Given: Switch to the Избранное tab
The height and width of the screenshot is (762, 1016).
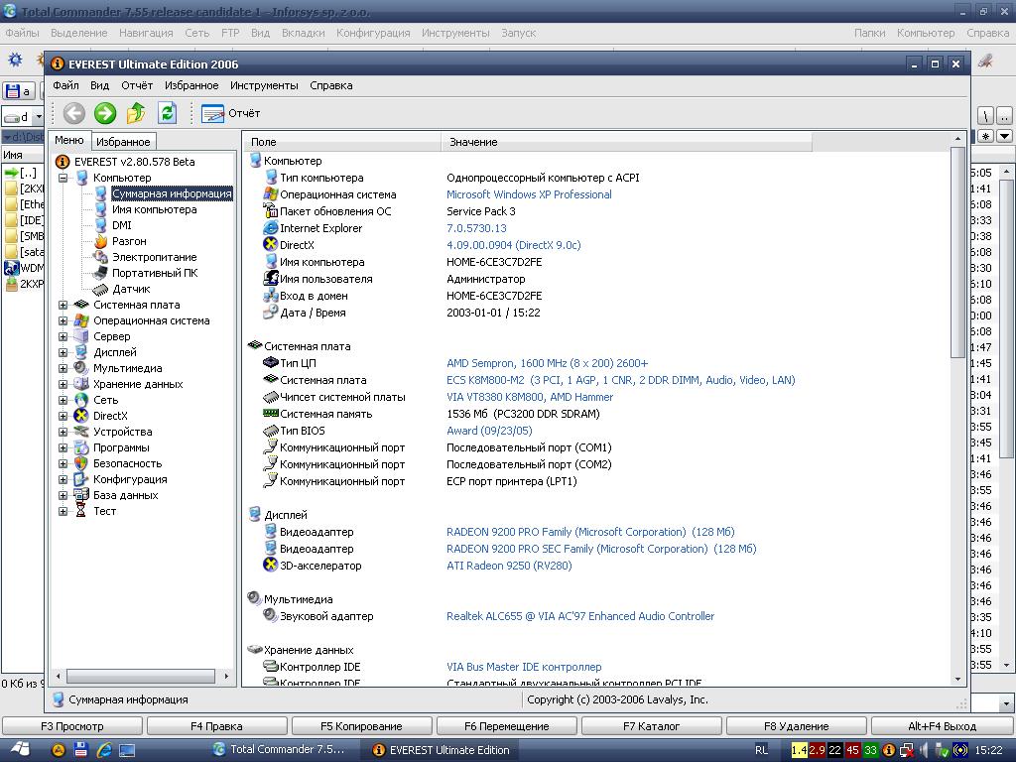Looking at the screenshot, I should (124, 142).
